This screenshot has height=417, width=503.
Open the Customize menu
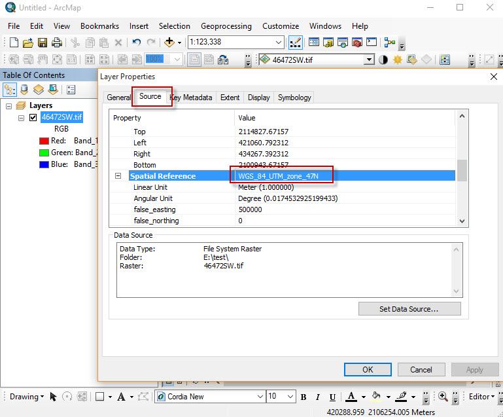[x=281, y=26]
